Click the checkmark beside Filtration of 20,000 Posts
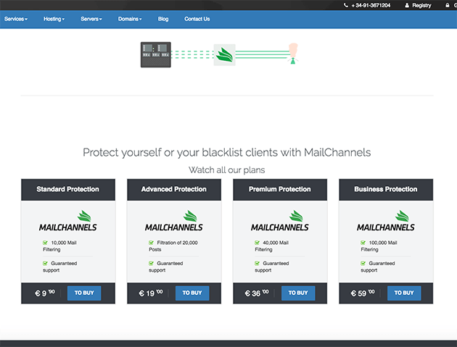 coord(152,243)
